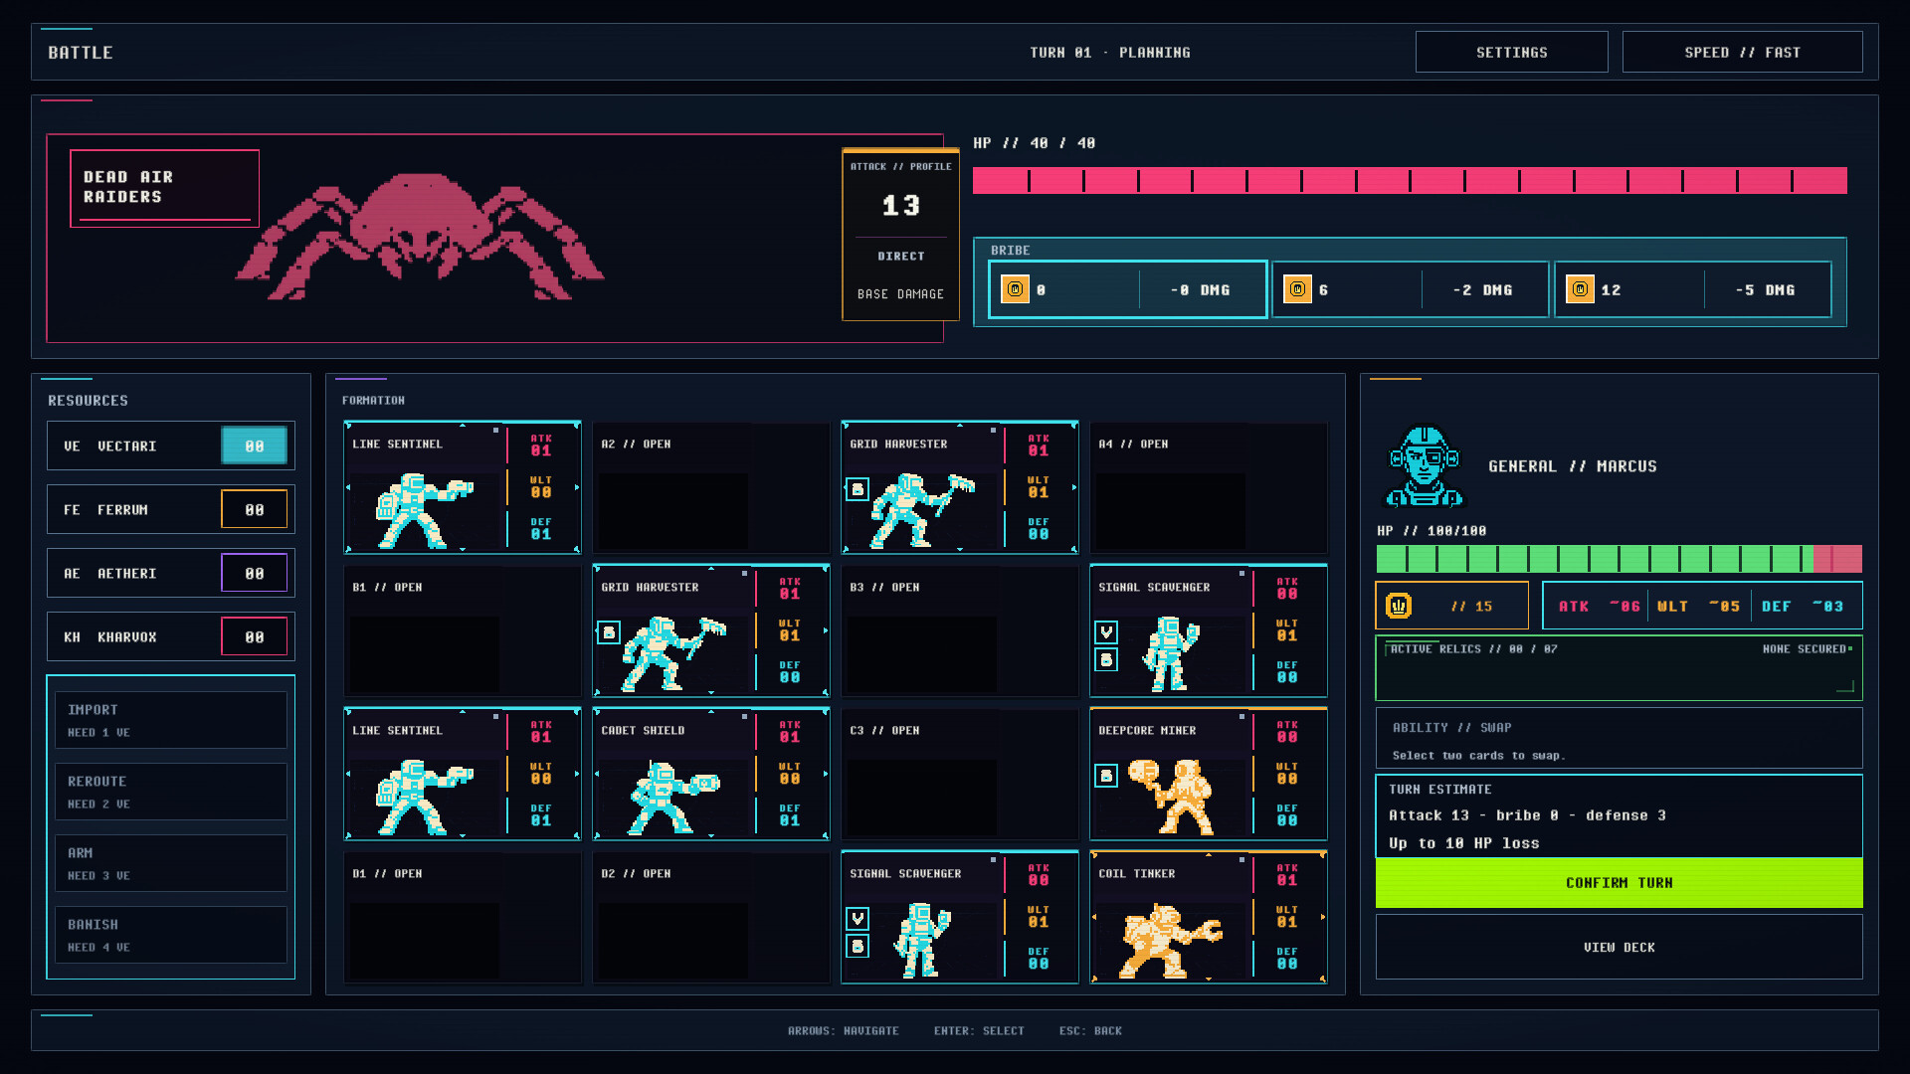Activate the Ability // Swap panel

(x=1619, y=738)
